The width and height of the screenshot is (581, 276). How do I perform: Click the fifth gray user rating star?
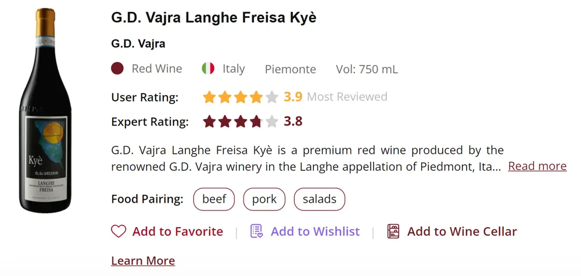tap(272, 97)
